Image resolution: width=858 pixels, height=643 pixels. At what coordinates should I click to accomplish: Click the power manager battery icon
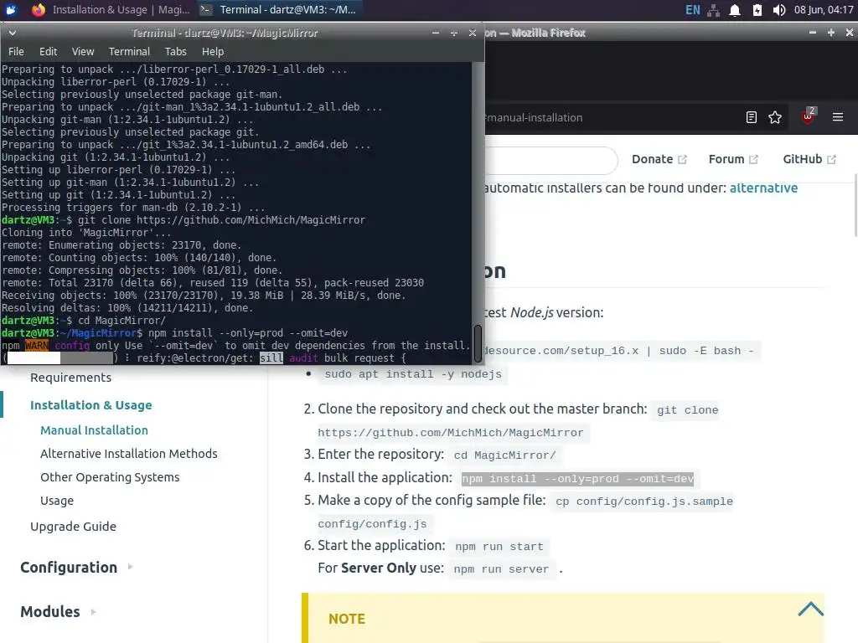click(x=757, y=10)
